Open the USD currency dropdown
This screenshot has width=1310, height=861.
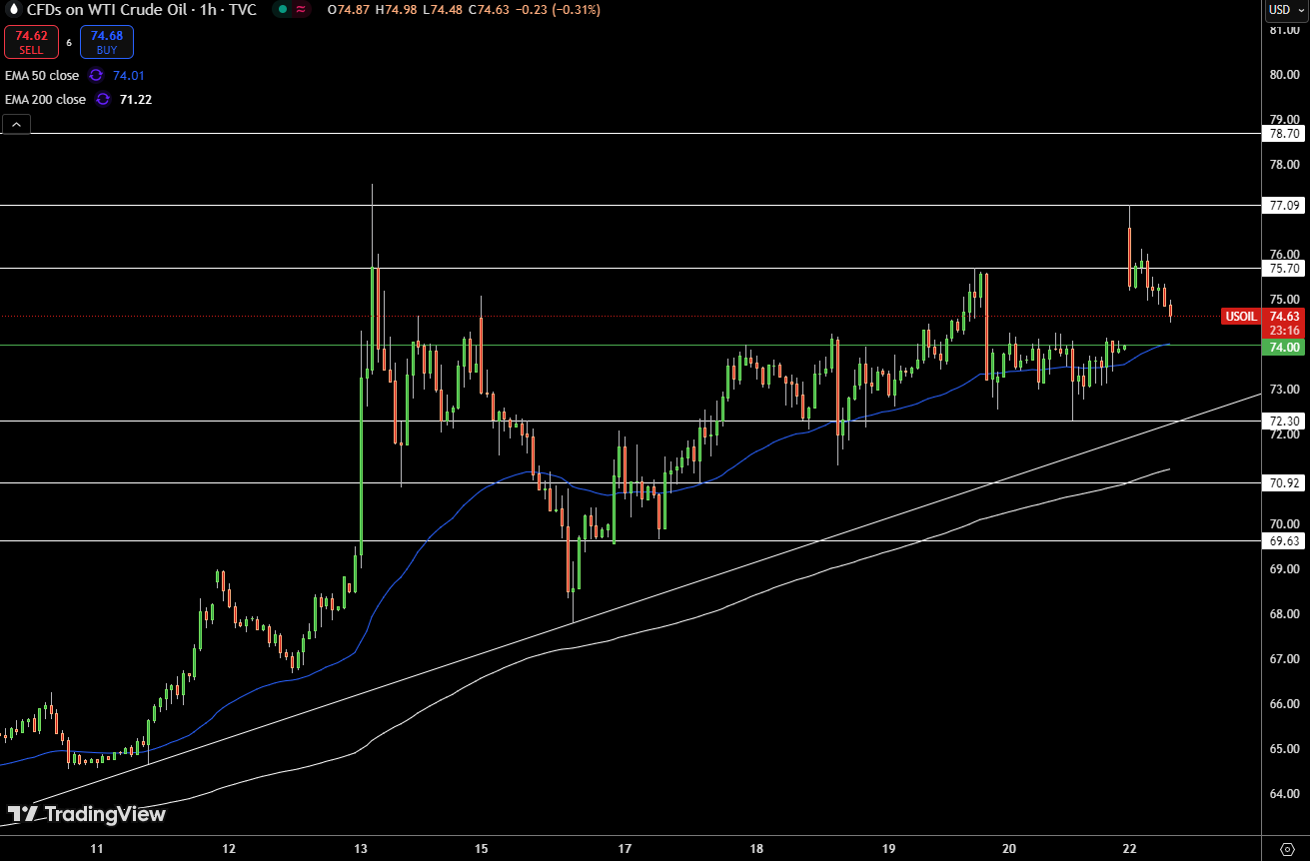(x=1284, y=10)
